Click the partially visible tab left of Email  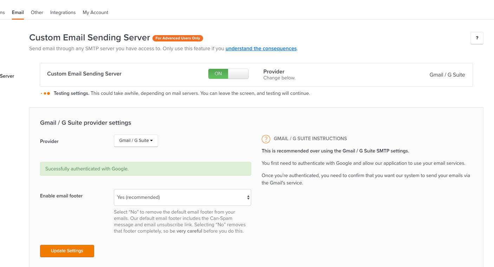point(2,12)
